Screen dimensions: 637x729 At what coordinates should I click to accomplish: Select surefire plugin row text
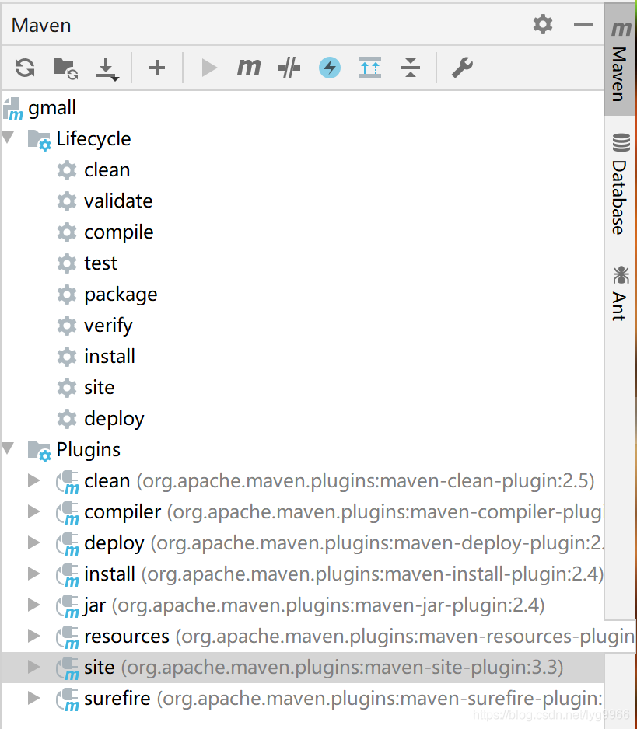(x=344, y=699)
